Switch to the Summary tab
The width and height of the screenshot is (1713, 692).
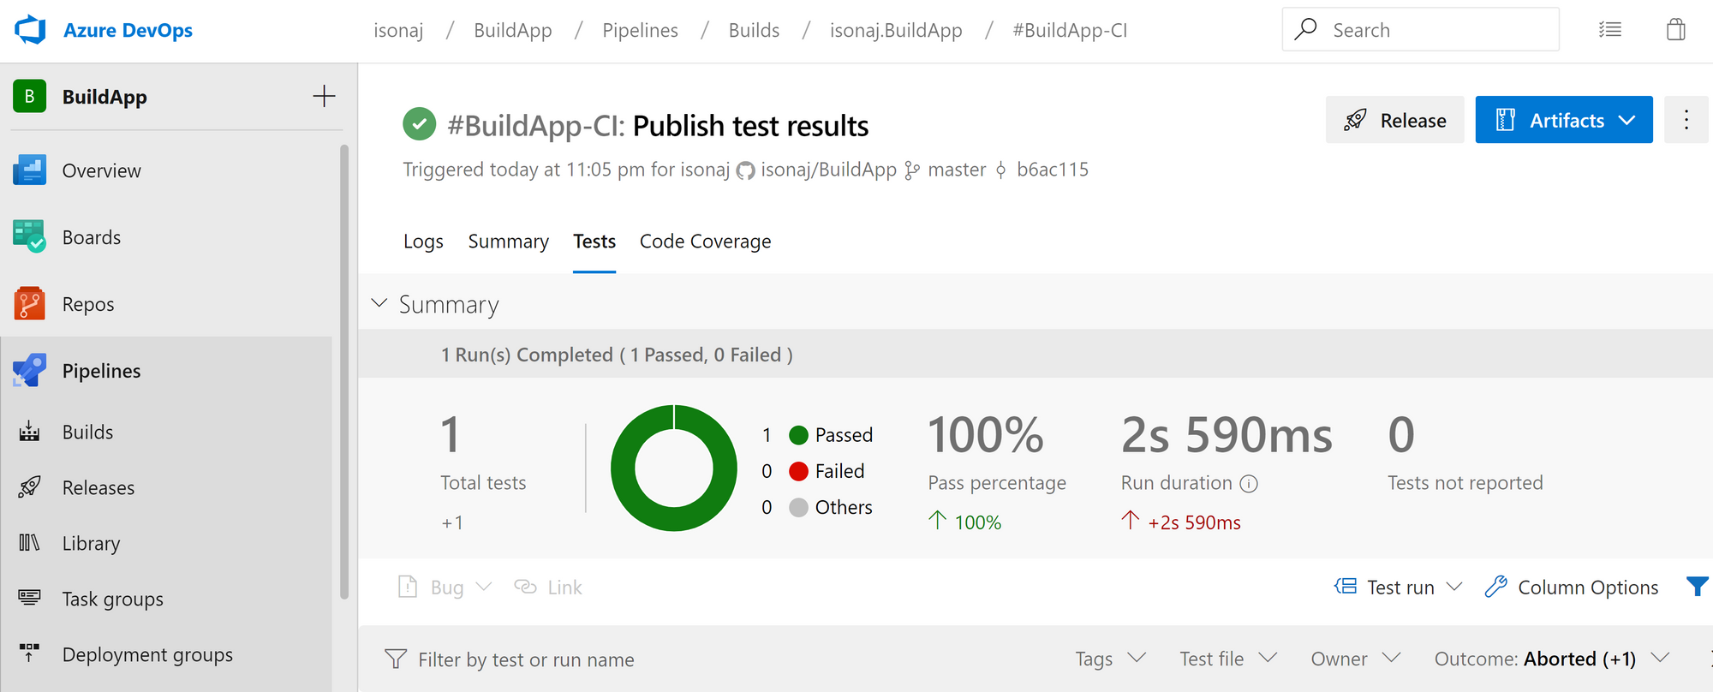point(509,242)
